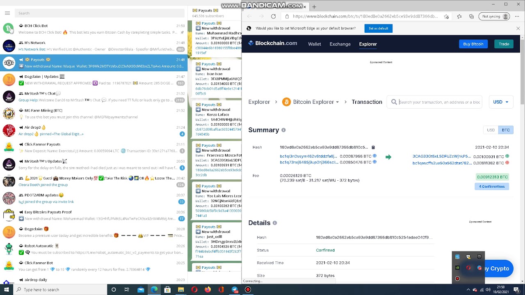Open Firefox from the taskbar

pos(208,290)
